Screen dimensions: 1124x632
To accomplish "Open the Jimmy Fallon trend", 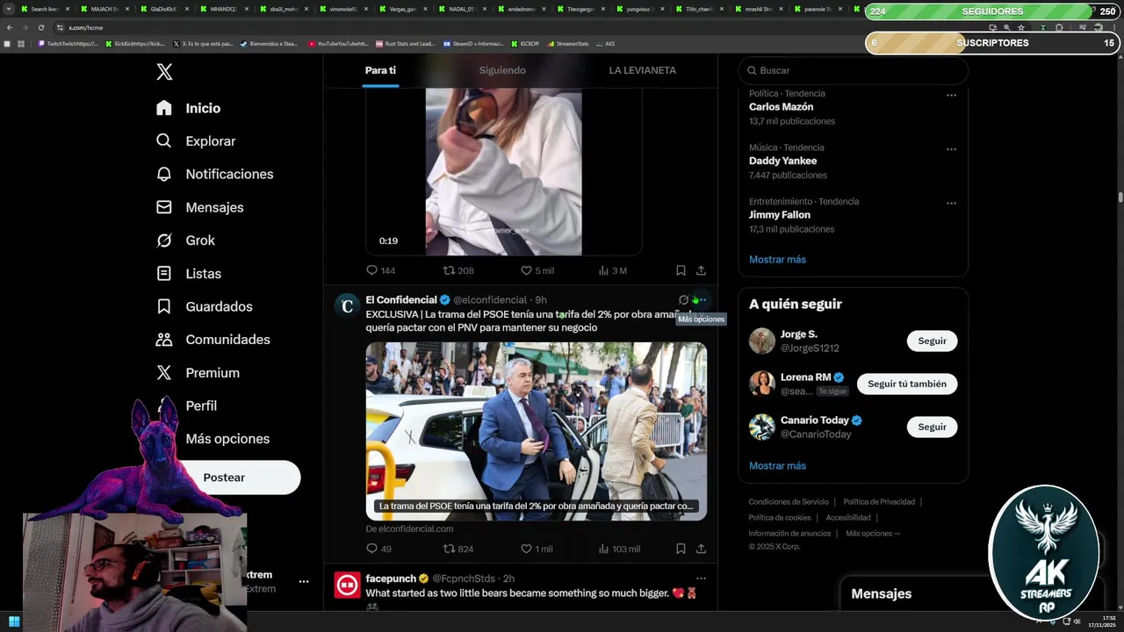I will [780, 215].
